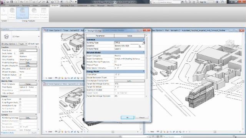Toggle the Sun Path checkbox in Properties
The height and width of the screenshot is (138, 246).
tap(20, 78)
